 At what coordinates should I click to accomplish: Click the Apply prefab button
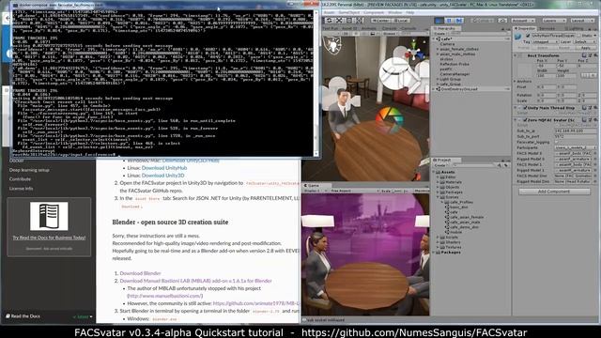coord(586,48)
